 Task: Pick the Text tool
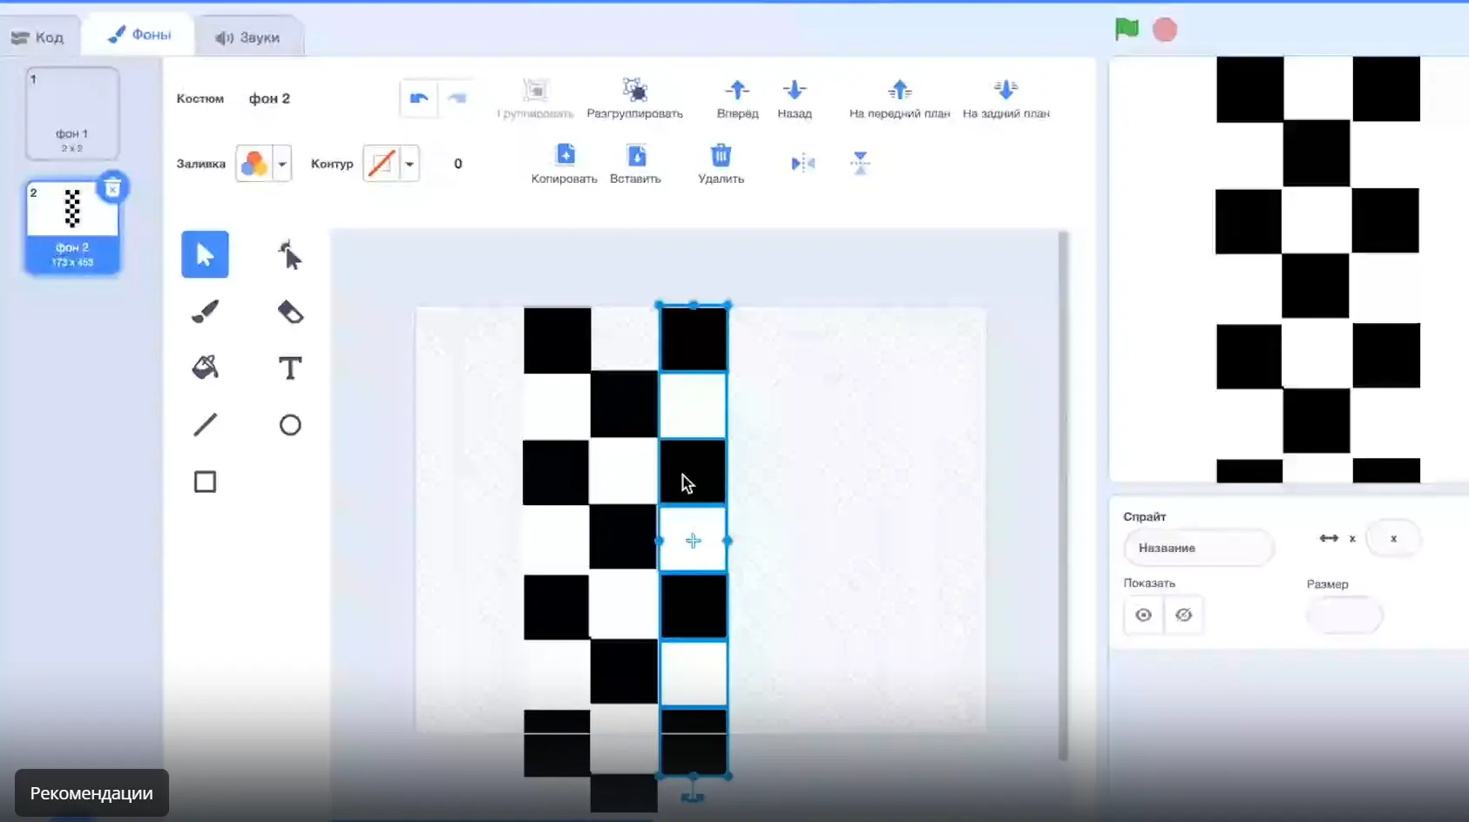point(290,368)
